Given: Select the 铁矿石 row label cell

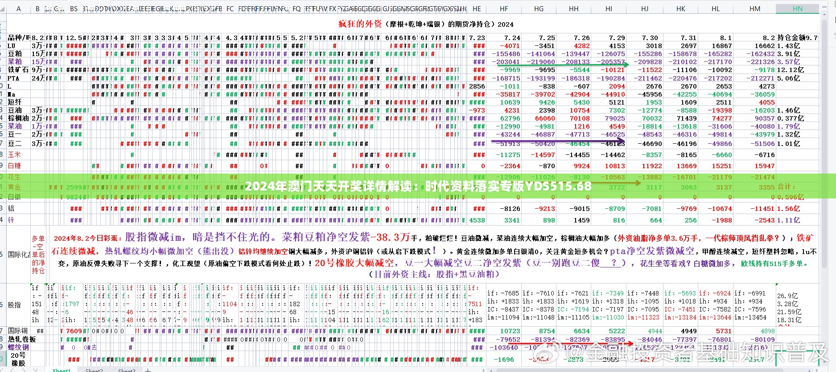Looking at the screenshot, I should point(18,70).
